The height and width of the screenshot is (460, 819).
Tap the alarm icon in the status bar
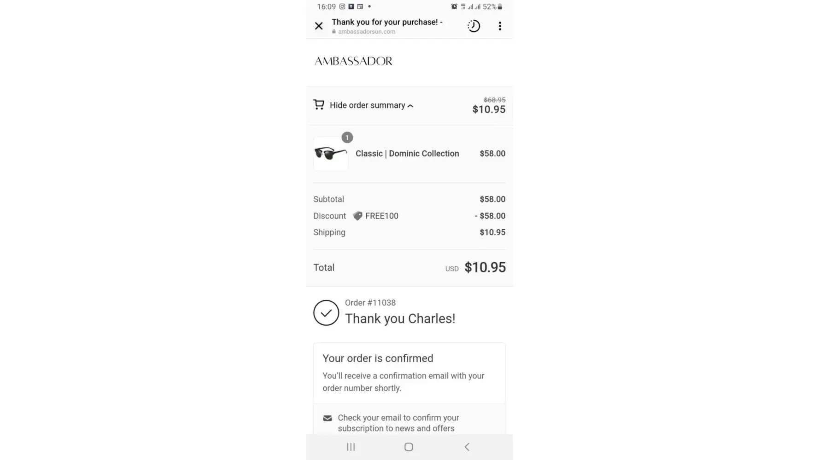454,6
